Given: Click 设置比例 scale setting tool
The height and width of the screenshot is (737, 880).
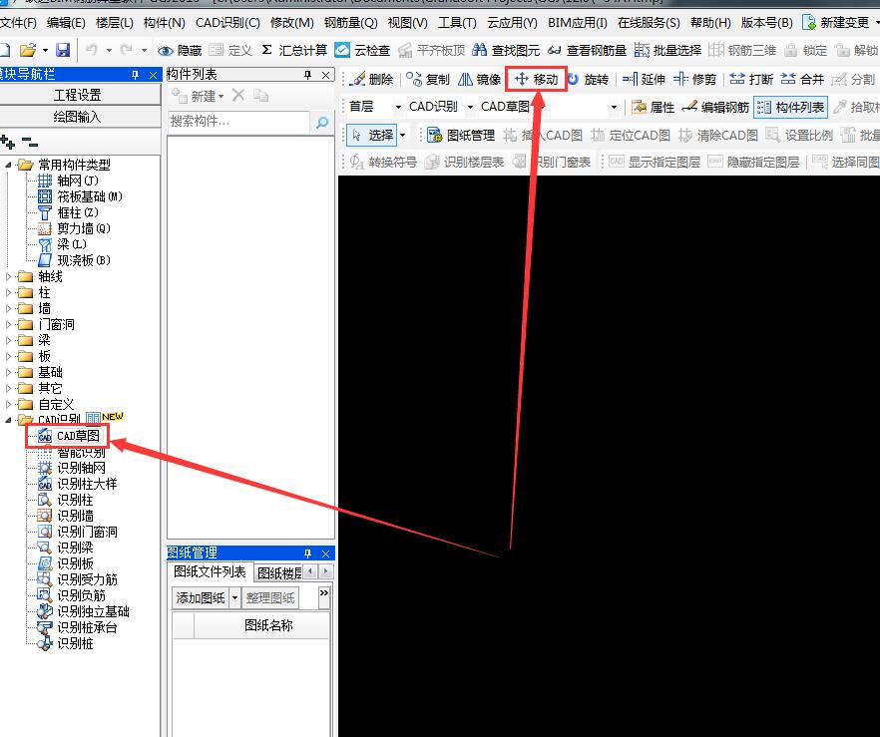Looking at the screenshot, I should coord(800,135).
